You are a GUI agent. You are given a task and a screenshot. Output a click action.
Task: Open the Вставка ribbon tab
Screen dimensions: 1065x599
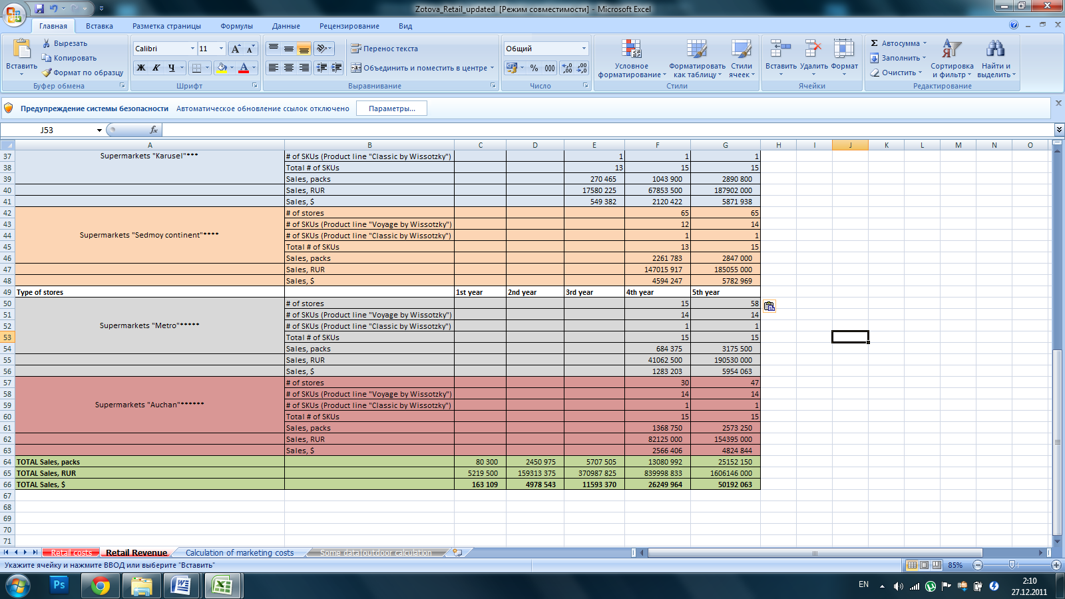pyautogui.click(x=99, y=26)
